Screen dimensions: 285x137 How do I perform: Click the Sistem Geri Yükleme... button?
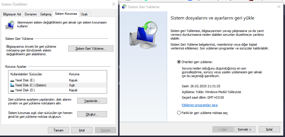click(x=91, y=49)
